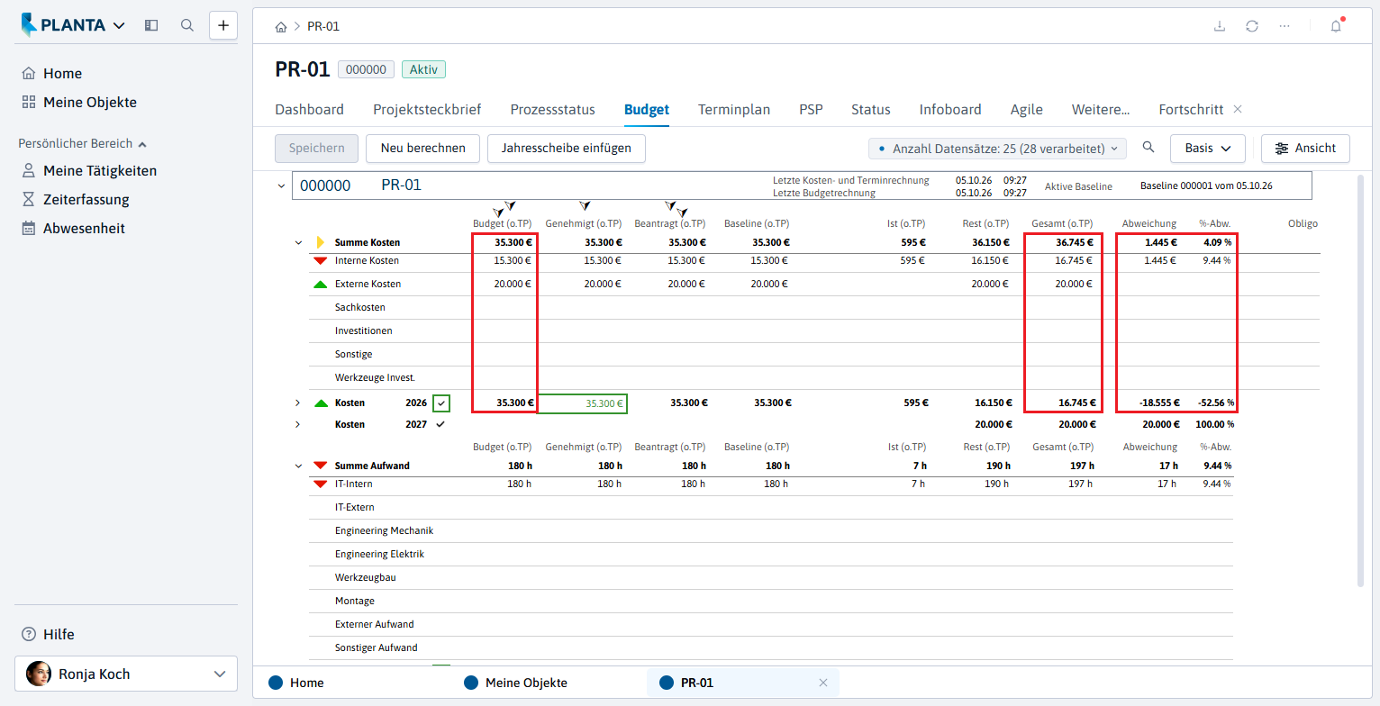This screenshot has width=1380, height=706.
Task: Open the PLANTA dropdown chevron
Action: 120,26
